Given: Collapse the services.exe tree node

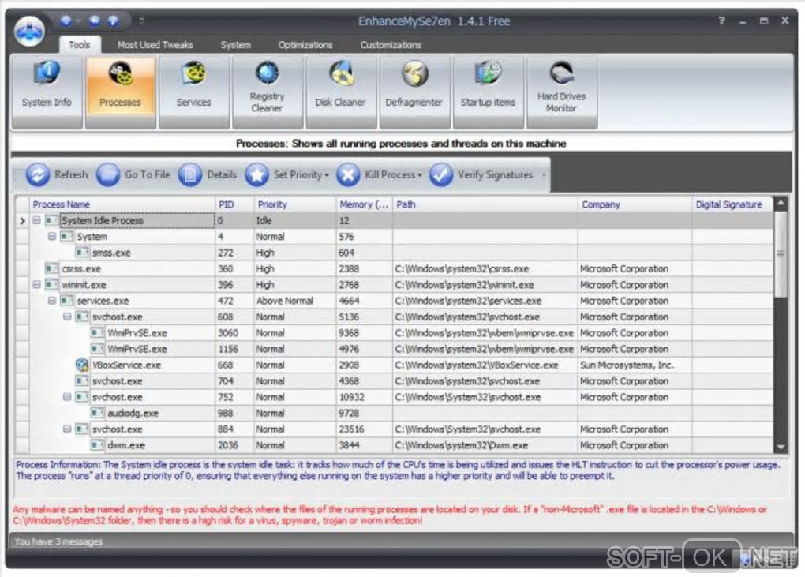Looking at the screenshot, I should click(x=52, y=300).
